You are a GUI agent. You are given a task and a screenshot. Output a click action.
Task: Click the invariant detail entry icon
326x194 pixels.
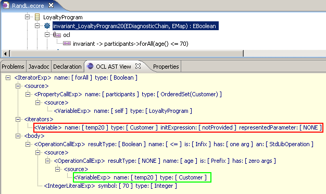coord(67,43)
